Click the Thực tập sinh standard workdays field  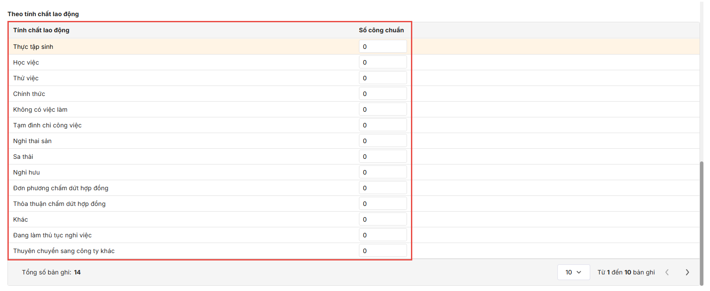click(383, 47)
